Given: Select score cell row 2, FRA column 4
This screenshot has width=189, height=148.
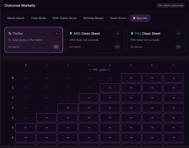Looking at the screenshot, I should coord(110,98).
